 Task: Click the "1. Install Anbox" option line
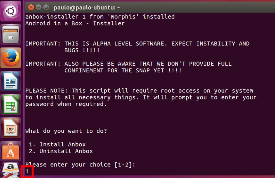tap(62, 144)
